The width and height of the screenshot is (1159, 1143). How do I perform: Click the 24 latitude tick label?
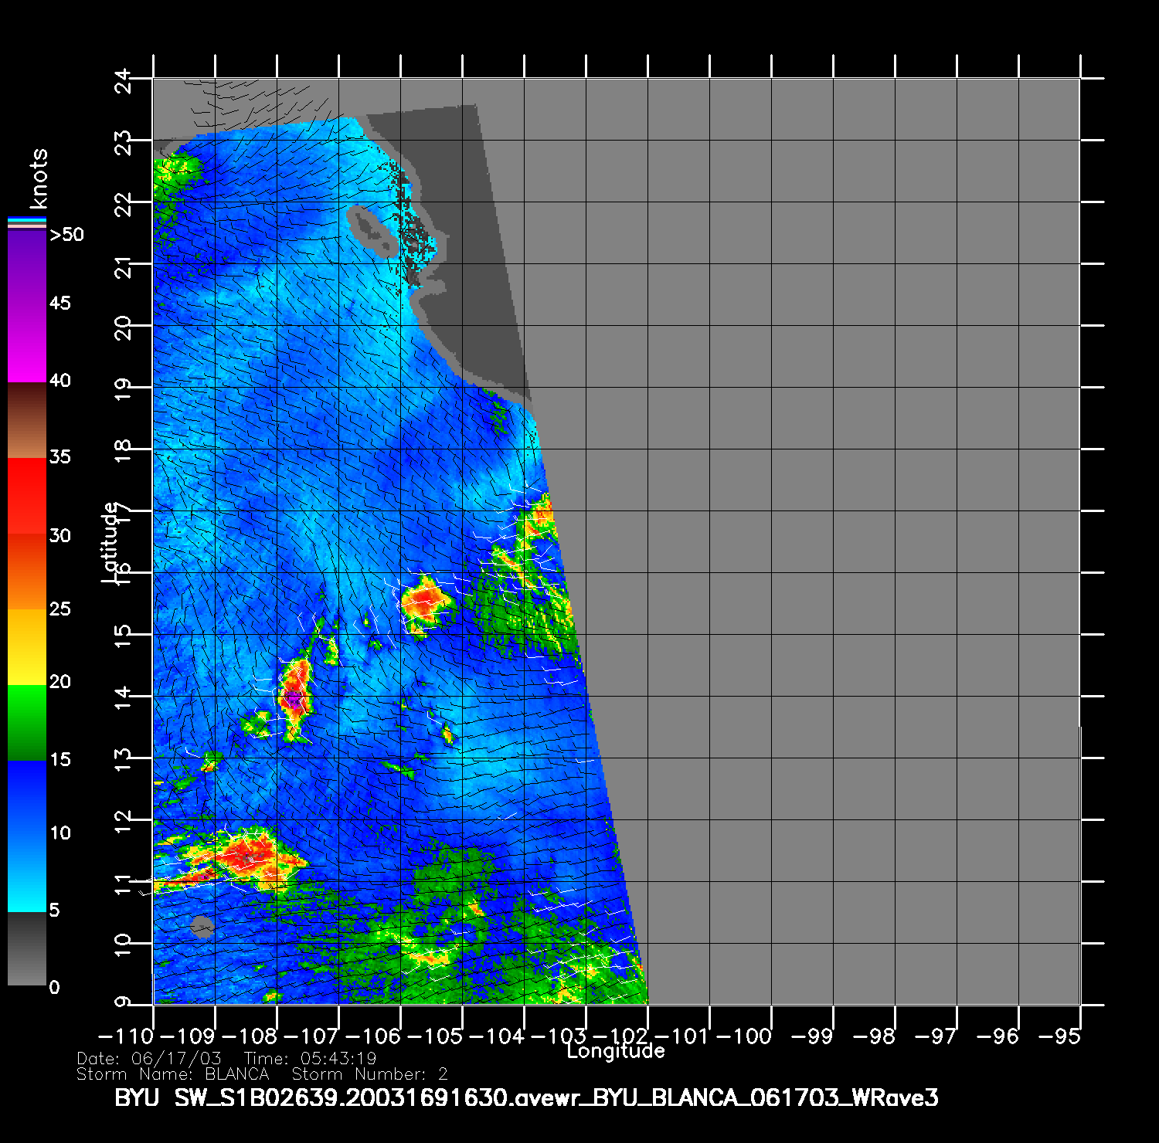tap(124, 80)
